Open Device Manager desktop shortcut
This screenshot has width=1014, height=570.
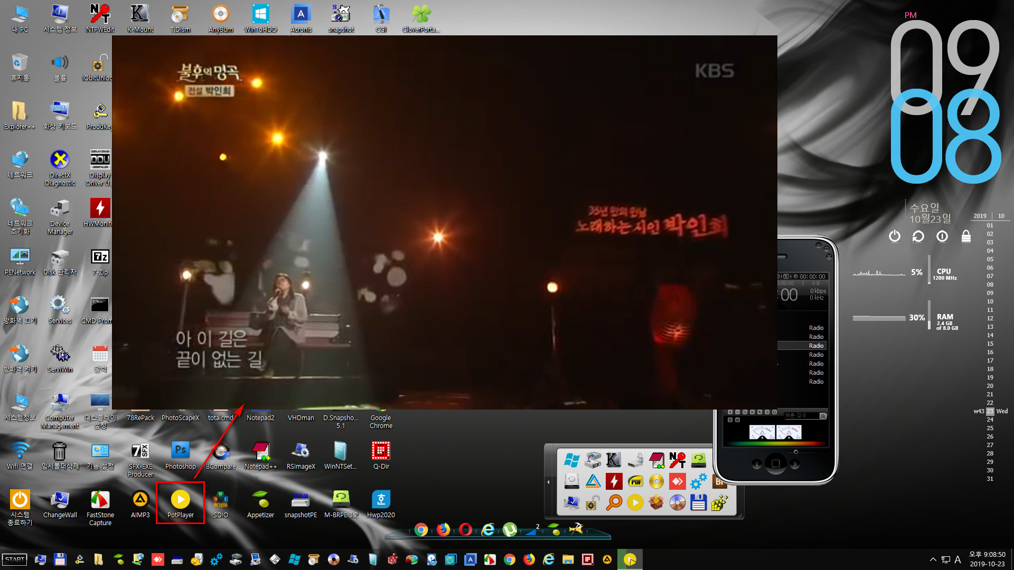(x=60, y=216)
